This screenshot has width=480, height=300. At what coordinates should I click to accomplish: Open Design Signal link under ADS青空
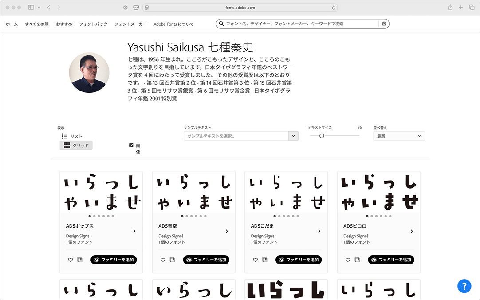[x=170, y=236]
